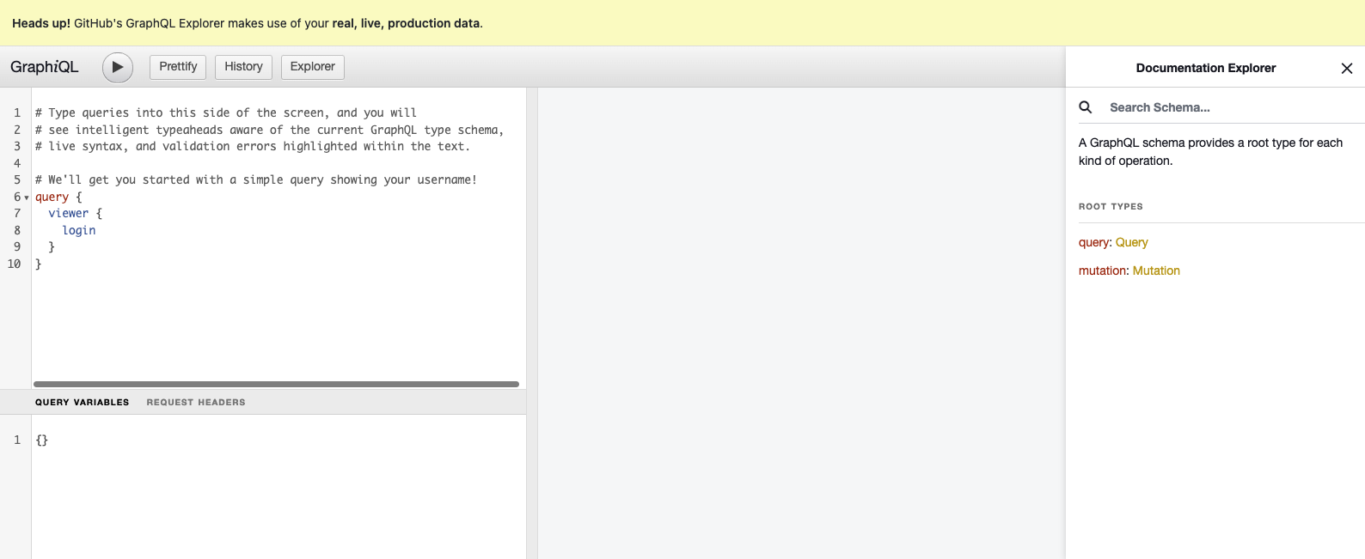Click the 'ROOT TYPES' heading

(x=1111, y=206)
